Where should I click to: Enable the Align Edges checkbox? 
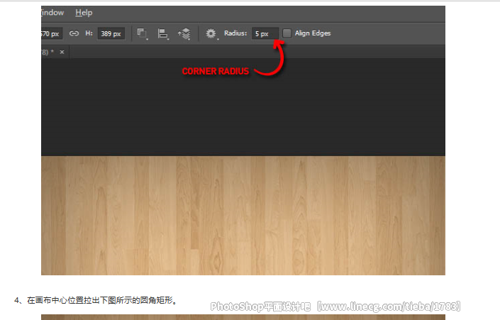pyautogui.click(x=287, y=33)
